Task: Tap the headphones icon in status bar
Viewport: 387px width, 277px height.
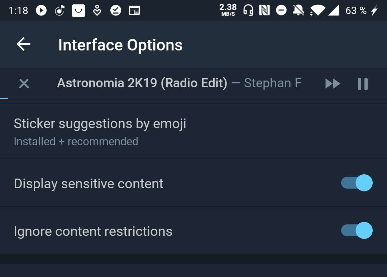Action: 248,10
